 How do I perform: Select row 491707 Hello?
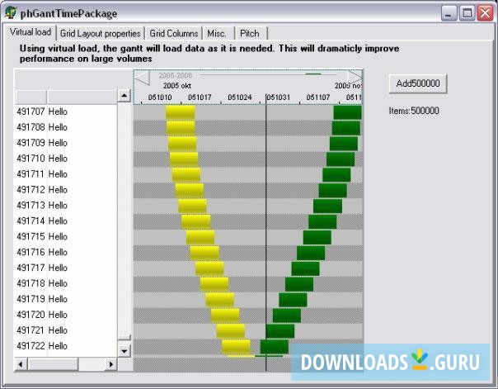pyautogui.click(x=65, y=111)
